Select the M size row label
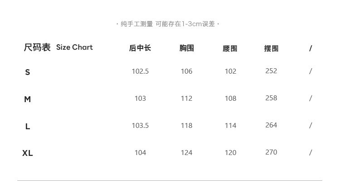Screen dimensions: 340x188 click(28, 99)
